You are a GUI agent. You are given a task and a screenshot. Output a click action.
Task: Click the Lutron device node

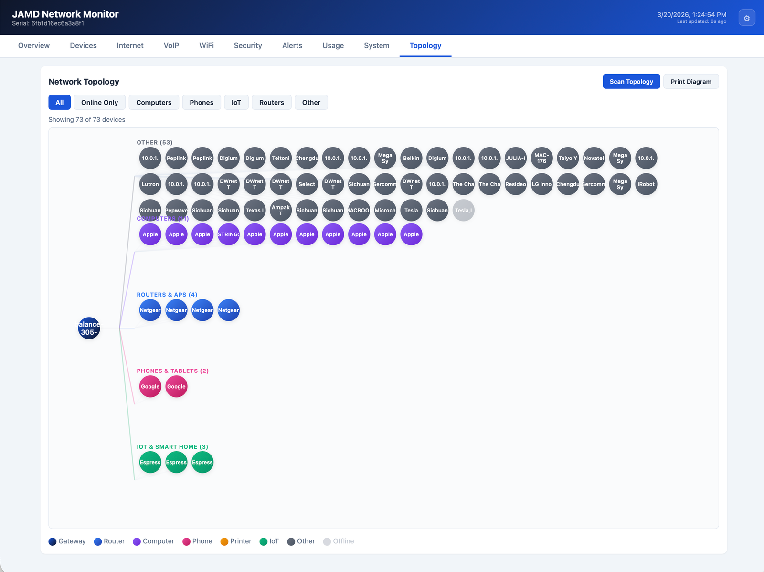[x=150, y=184]
